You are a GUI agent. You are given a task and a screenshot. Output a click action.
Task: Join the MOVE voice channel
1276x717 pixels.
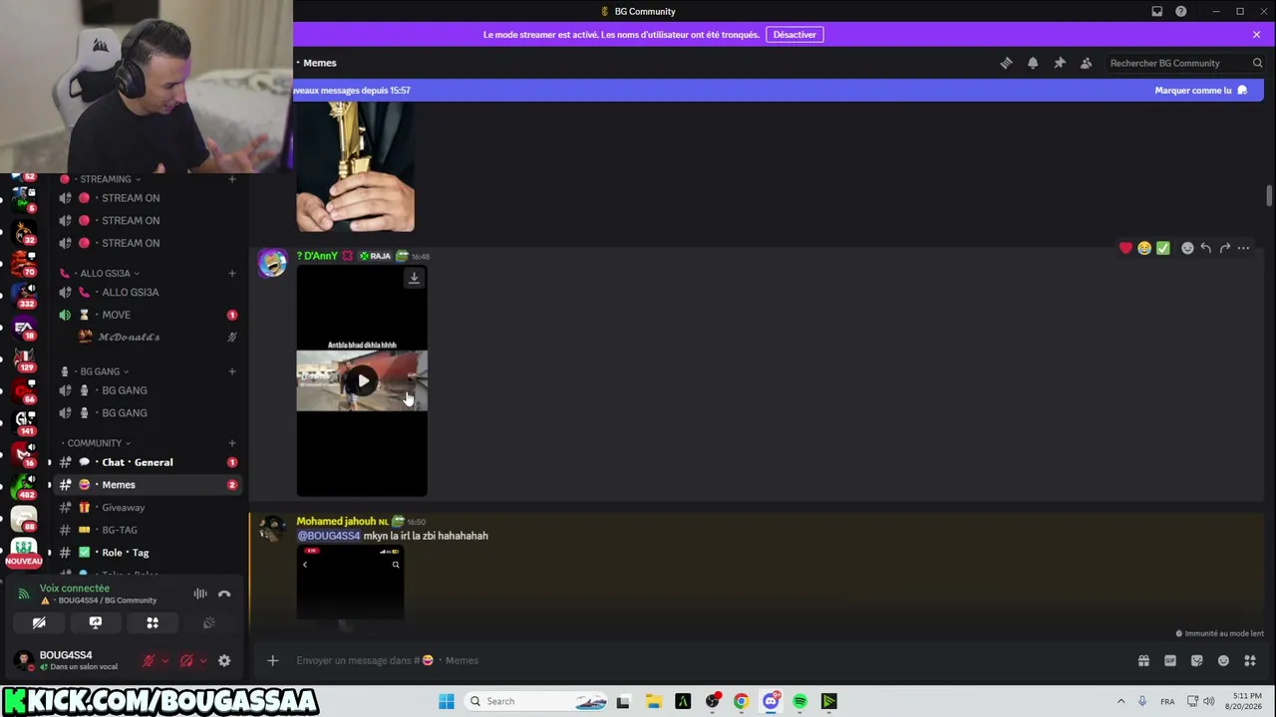(x=148, y=315)
